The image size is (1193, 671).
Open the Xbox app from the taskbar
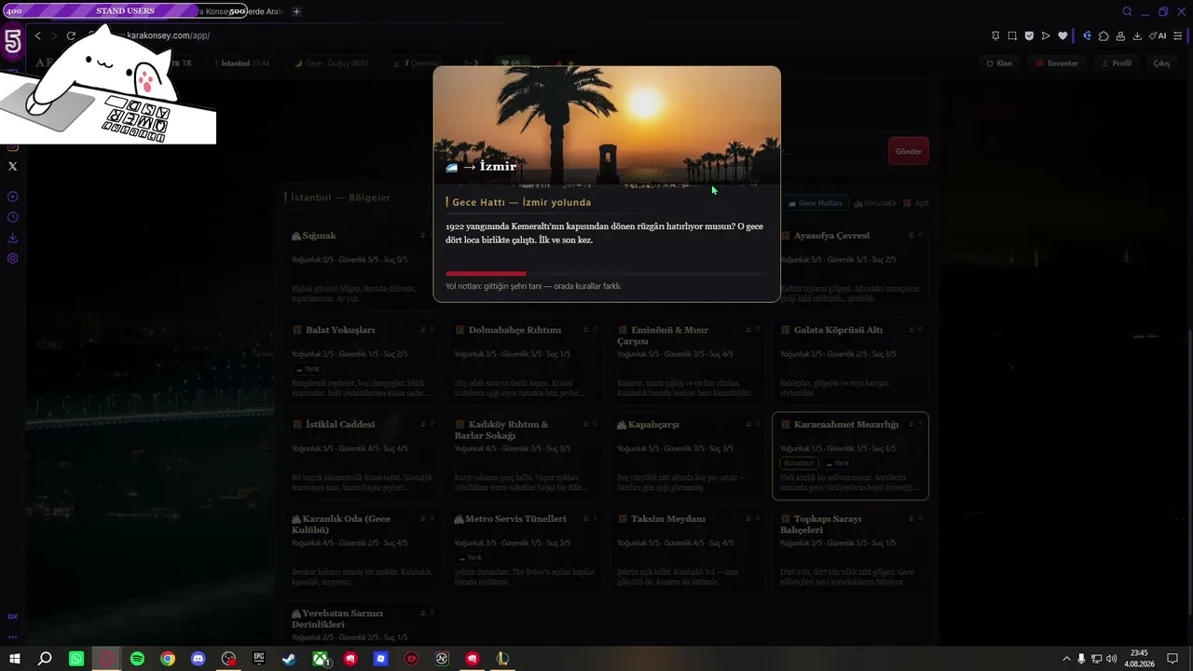coord(320,659)
